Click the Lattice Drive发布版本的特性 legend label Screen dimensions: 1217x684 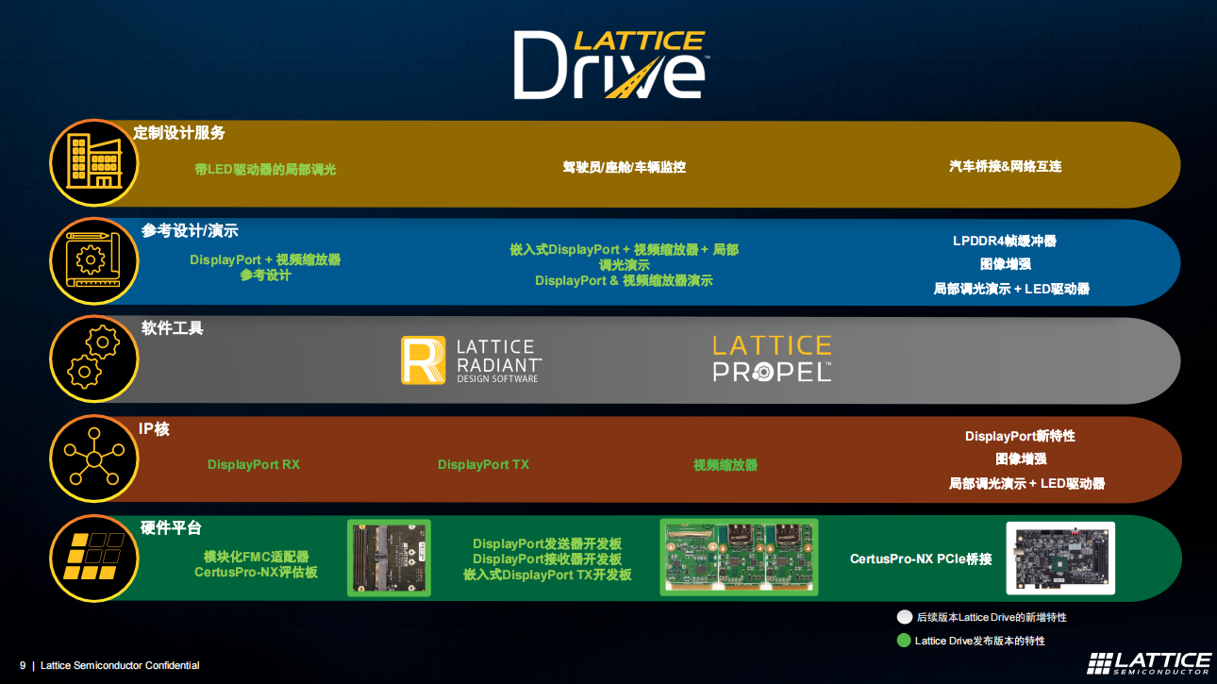980,641
